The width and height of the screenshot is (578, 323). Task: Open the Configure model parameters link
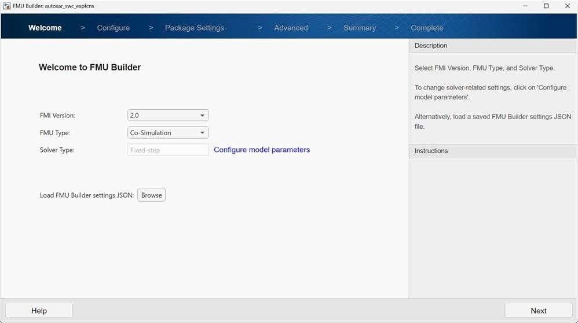pos(262,150)
